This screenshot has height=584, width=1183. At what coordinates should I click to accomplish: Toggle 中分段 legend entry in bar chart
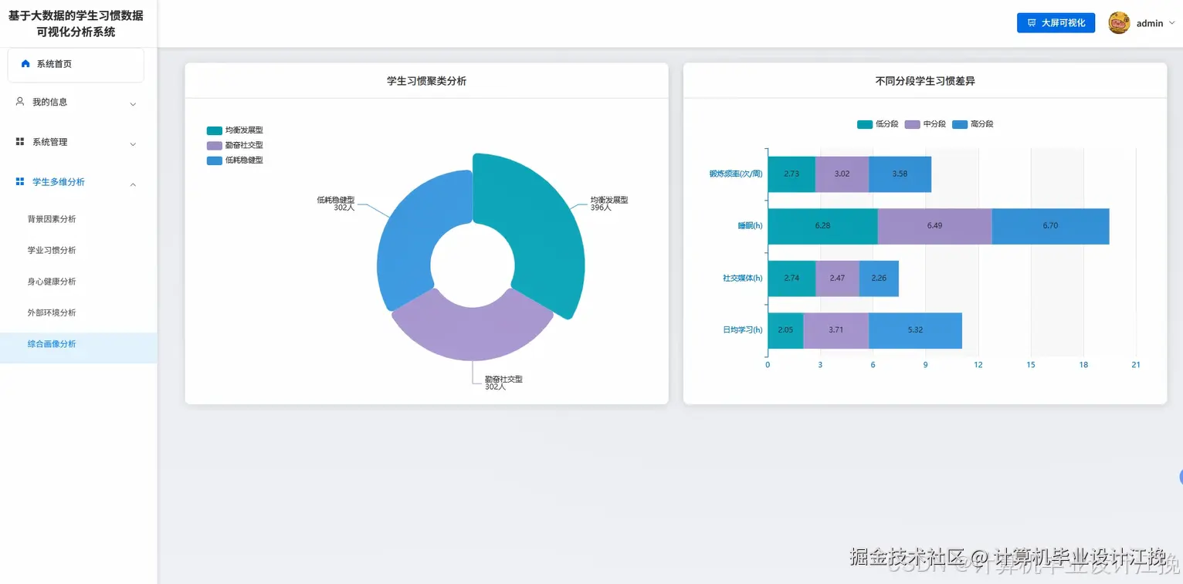point(925,124)
